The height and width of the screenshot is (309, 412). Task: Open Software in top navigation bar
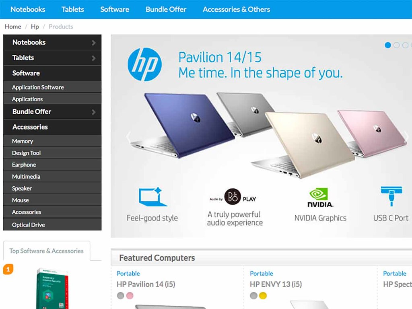115,10
